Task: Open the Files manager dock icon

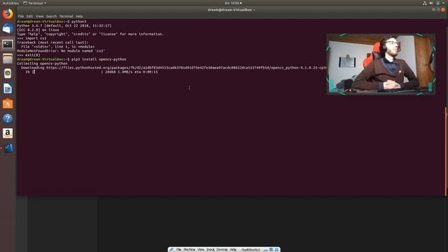Action: tap(8, 59)
